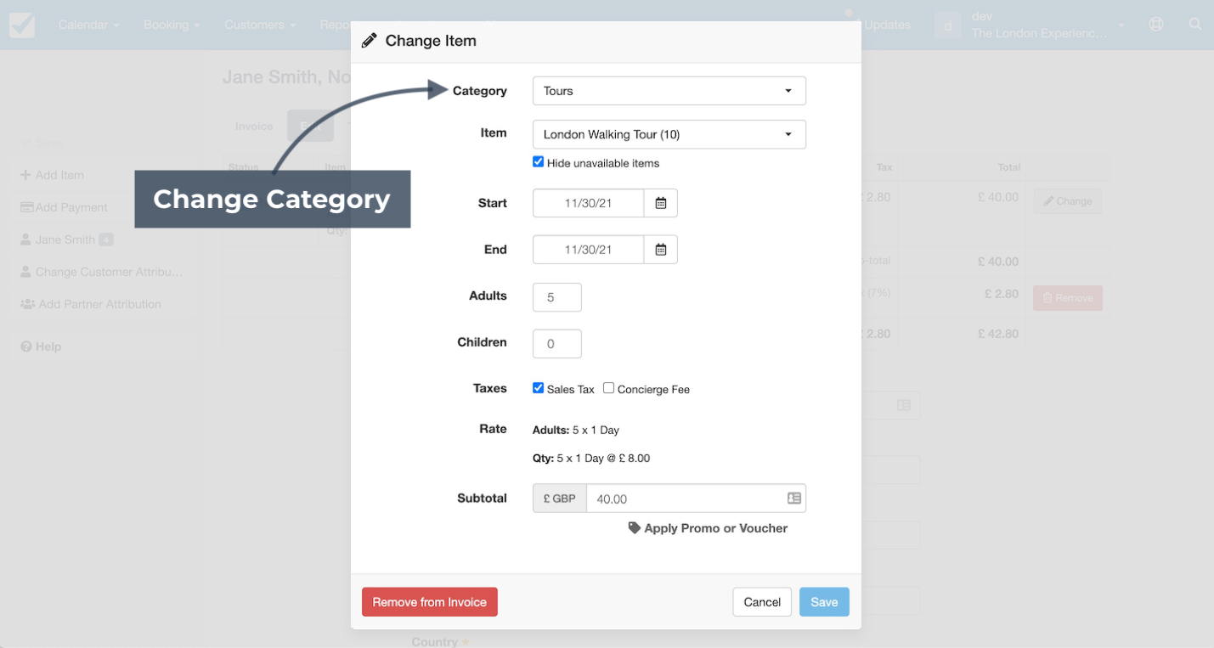Screen dimensions: 1214x648
Task: Click the pencil icon in dialog title
Action: click(x=369, y=41)
